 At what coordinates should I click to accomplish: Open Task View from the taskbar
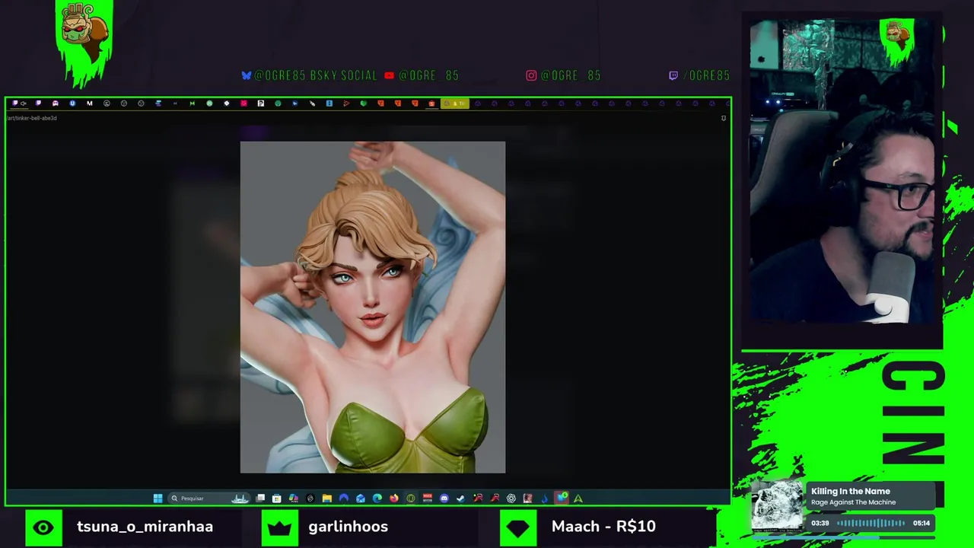pos(260,499)
